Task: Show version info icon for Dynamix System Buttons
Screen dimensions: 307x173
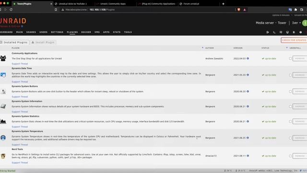Action: tap(248, 91)
